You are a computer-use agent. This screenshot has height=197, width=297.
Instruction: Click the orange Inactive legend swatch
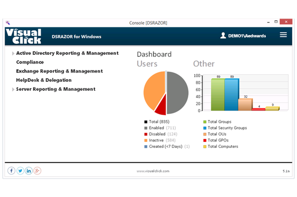146,140
